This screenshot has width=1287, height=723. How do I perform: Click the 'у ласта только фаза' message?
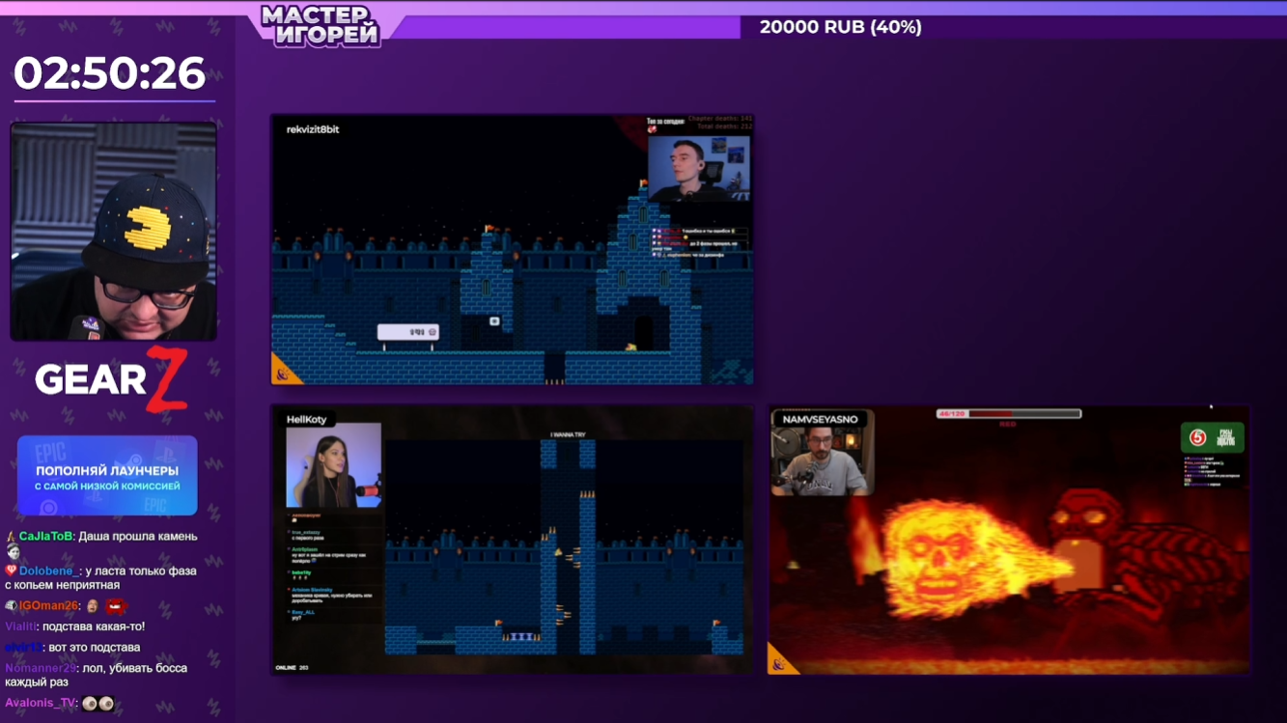coord(101,577)
